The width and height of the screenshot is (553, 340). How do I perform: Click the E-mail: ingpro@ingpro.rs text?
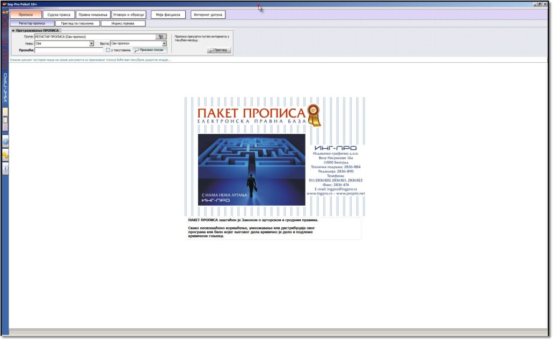tap(336, 189)
